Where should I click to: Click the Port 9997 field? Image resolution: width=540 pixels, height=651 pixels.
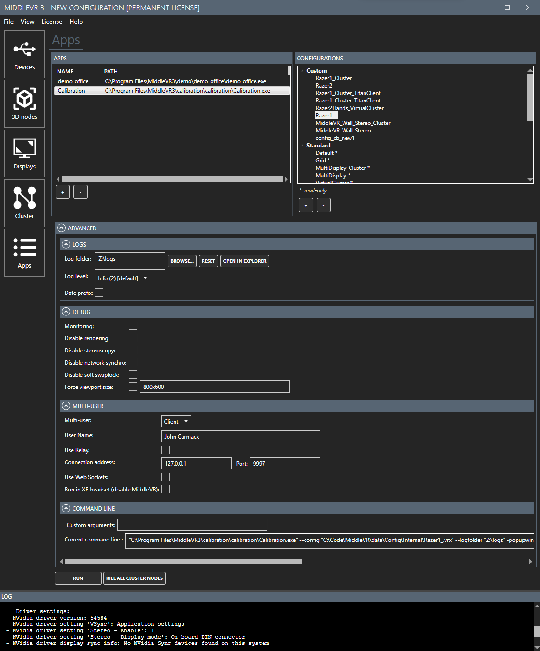pos(285,463)
